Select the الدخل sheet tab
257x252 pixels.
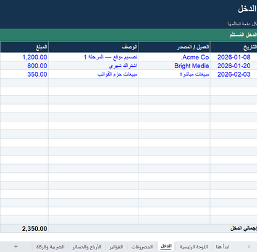pos(166,246)
